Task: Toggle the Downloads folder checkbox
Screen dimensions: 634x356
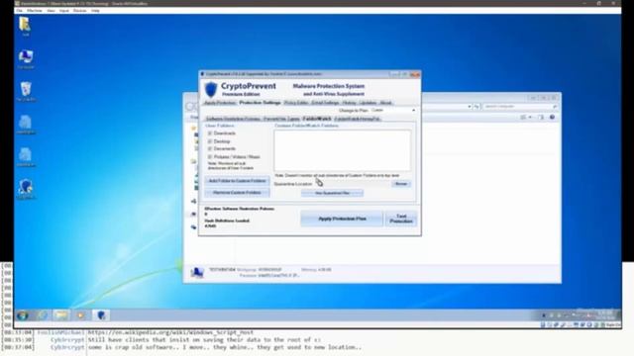Action: (210, 133)
